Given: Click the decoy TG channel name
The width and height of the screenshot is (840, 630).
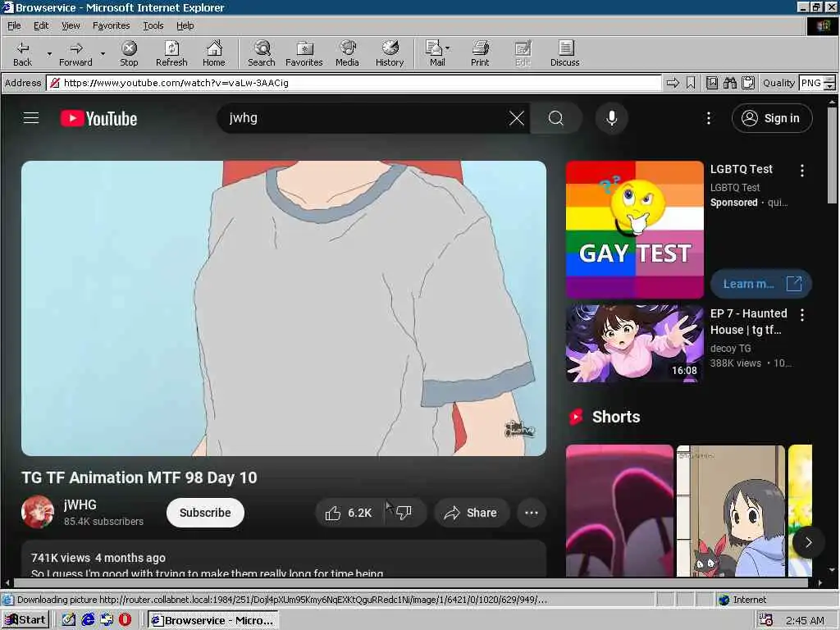Looking at the screenshot, I should (731, 348).
